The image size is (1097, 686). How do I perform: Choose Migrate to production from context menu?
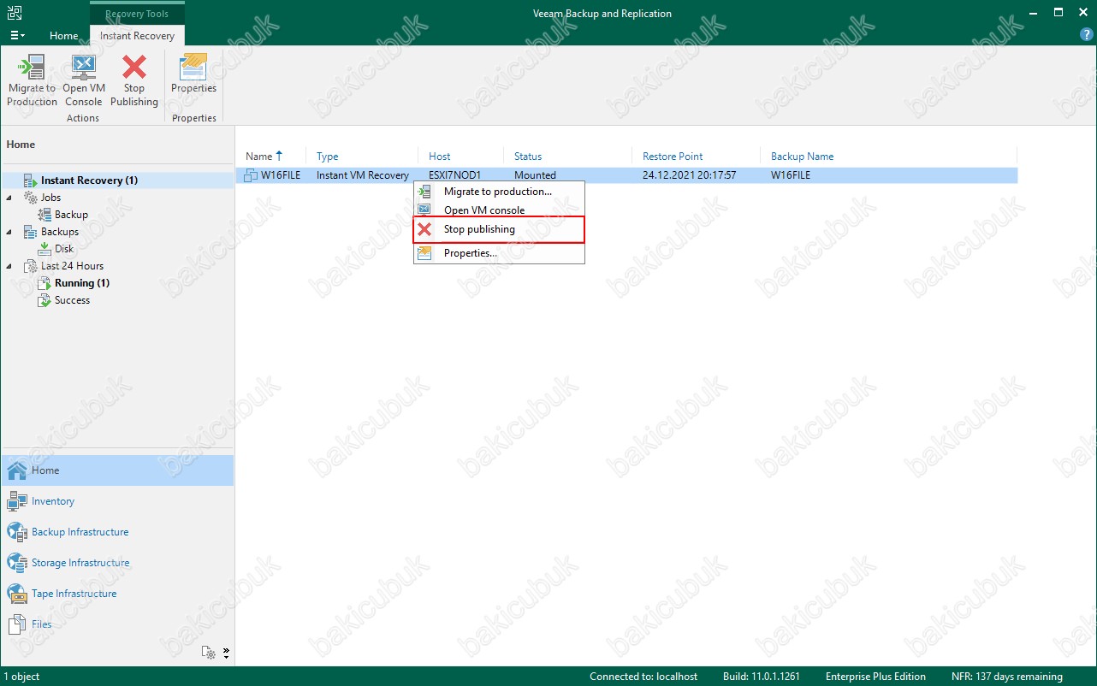tap(499, 192)
